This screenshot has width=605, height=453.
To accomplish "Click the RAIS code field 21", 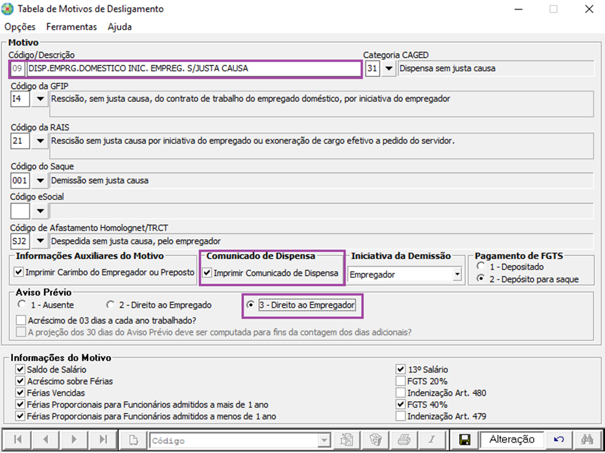I will 20,141.
